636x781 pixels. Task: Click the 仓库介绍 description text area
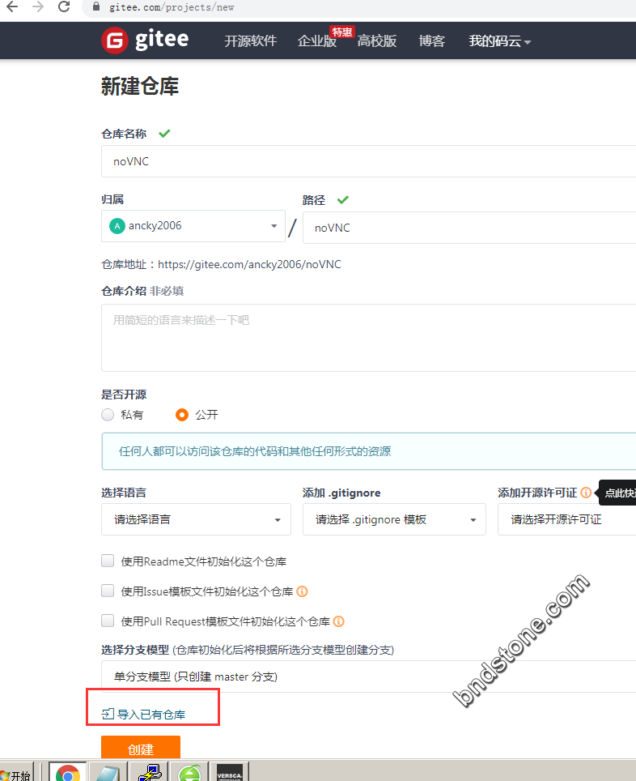[368, 338]
